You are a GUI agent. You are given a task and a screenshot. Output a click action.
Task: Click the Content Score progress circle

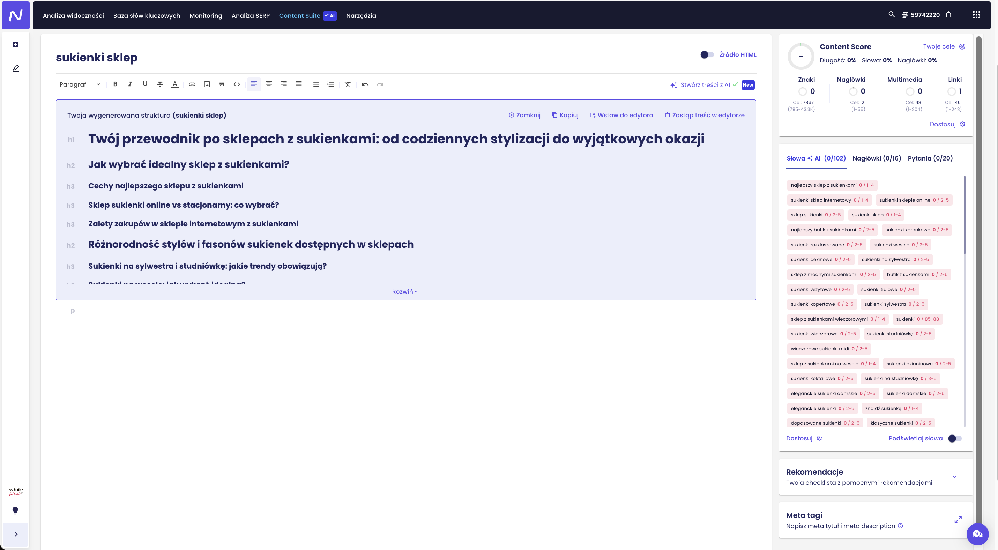tap(800, 56)
